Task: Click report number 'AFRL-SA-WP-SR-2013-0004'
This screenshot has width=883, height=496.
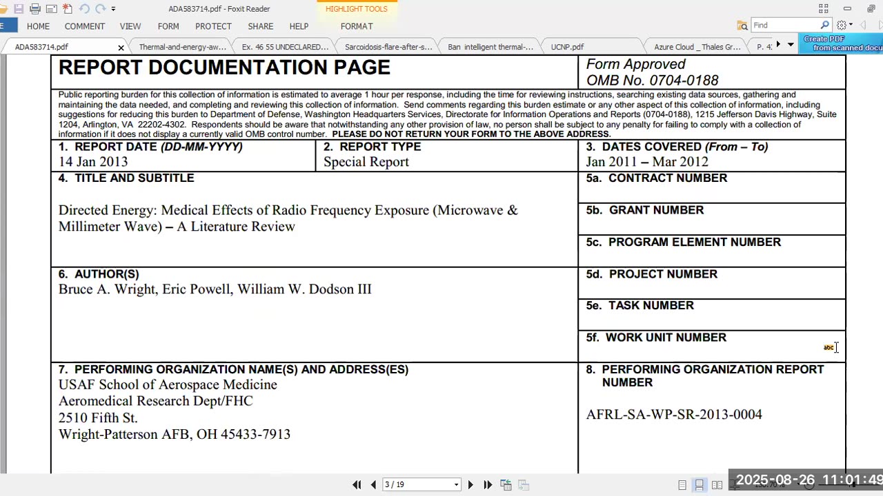Action: [674, 415]
